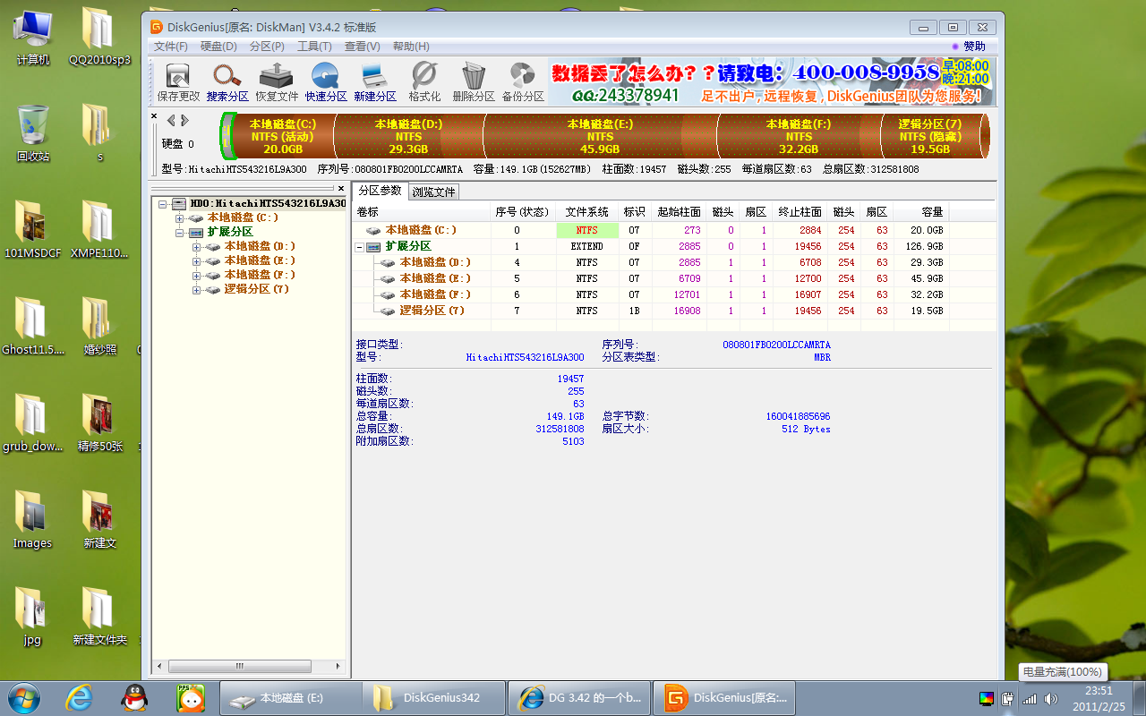1146x716 pixels.
Task: Open the clock showing 23:51
Action: [x=1099, y=698]
